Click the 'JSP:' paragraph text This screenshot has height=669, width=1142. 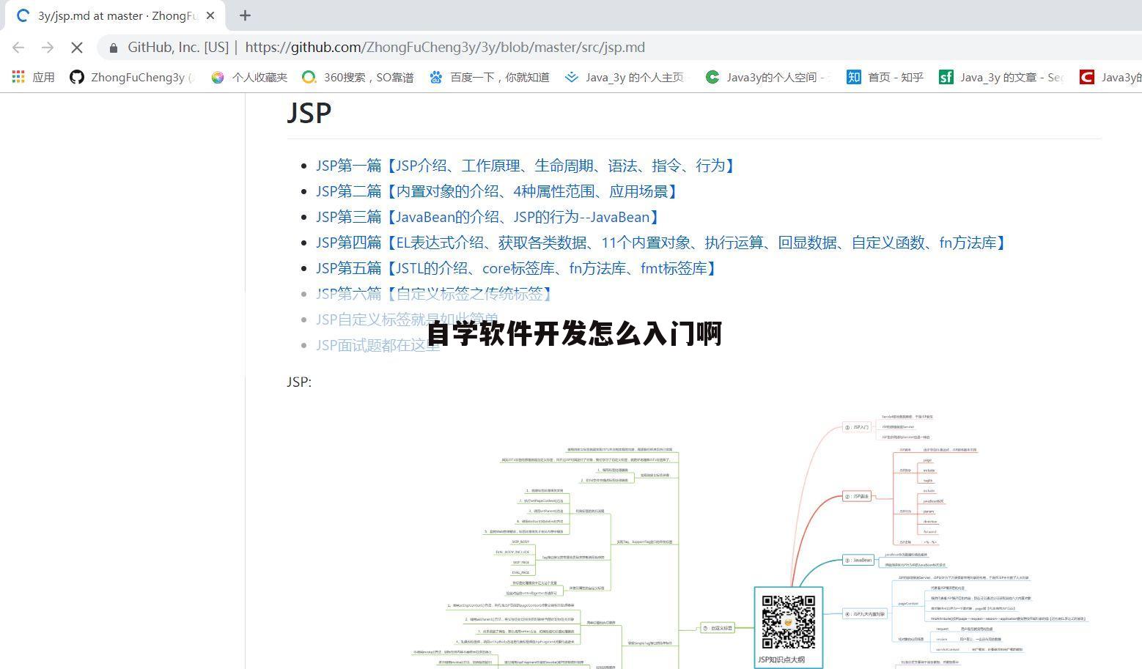(299, 382)
